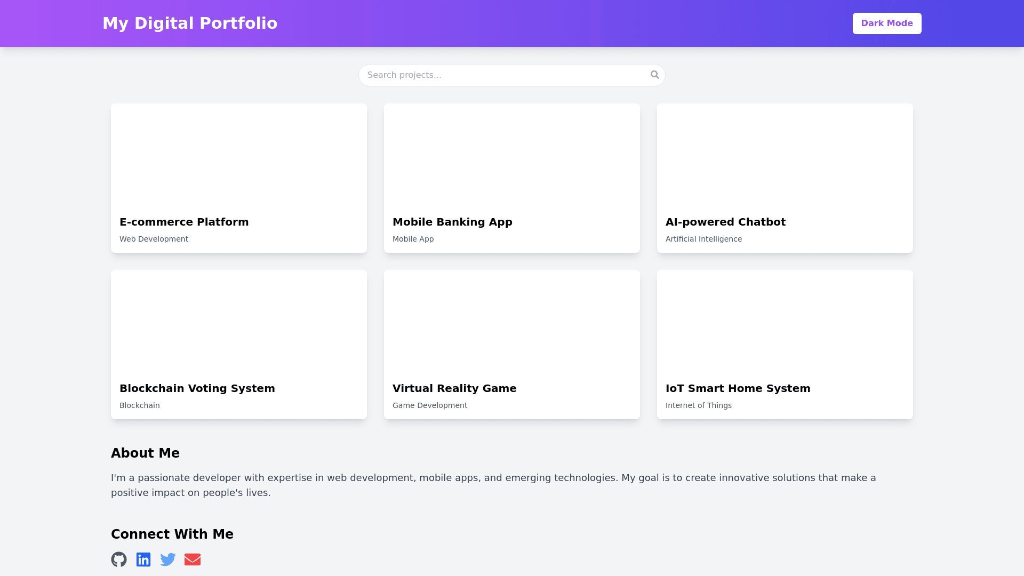Viewport: 1024px width, 576px height.
Task: Toggle Dark Mode
Action: pos(886,23)
